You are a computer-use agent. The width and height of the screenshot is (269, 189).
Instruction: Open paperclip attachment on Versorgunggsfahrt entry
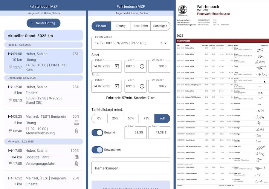(x=77, y=164)
